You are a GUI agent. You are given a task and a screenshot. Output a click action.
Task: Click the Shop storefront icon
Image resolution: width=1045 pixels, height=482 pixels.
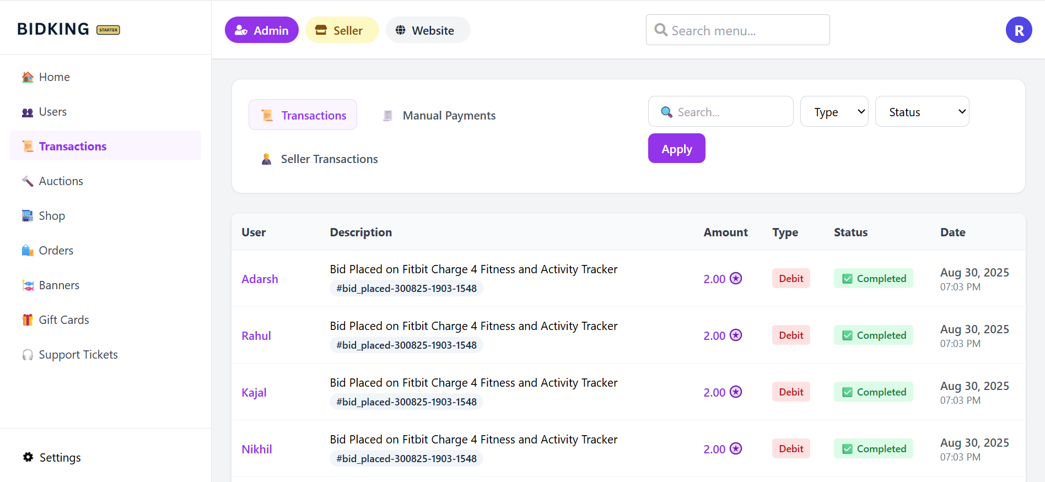pyautogui.click(x=28, y=216)
